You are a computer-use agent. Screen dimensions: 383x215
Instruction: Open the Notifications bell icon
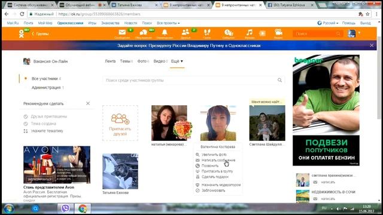click(165, 32)
